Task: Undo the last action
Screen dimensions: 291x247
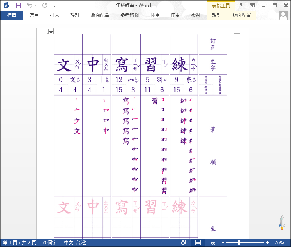Action: 30,5
